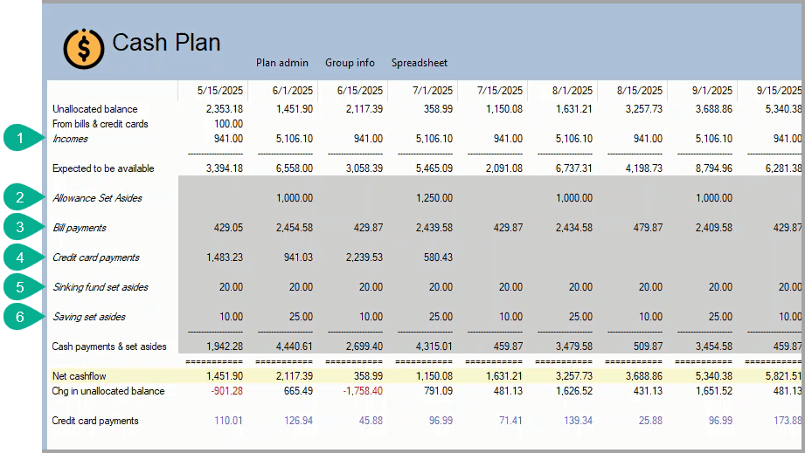Select purple credit card value 139.34
The width and height of the screenshot is (805, 453).
(578, 422)
